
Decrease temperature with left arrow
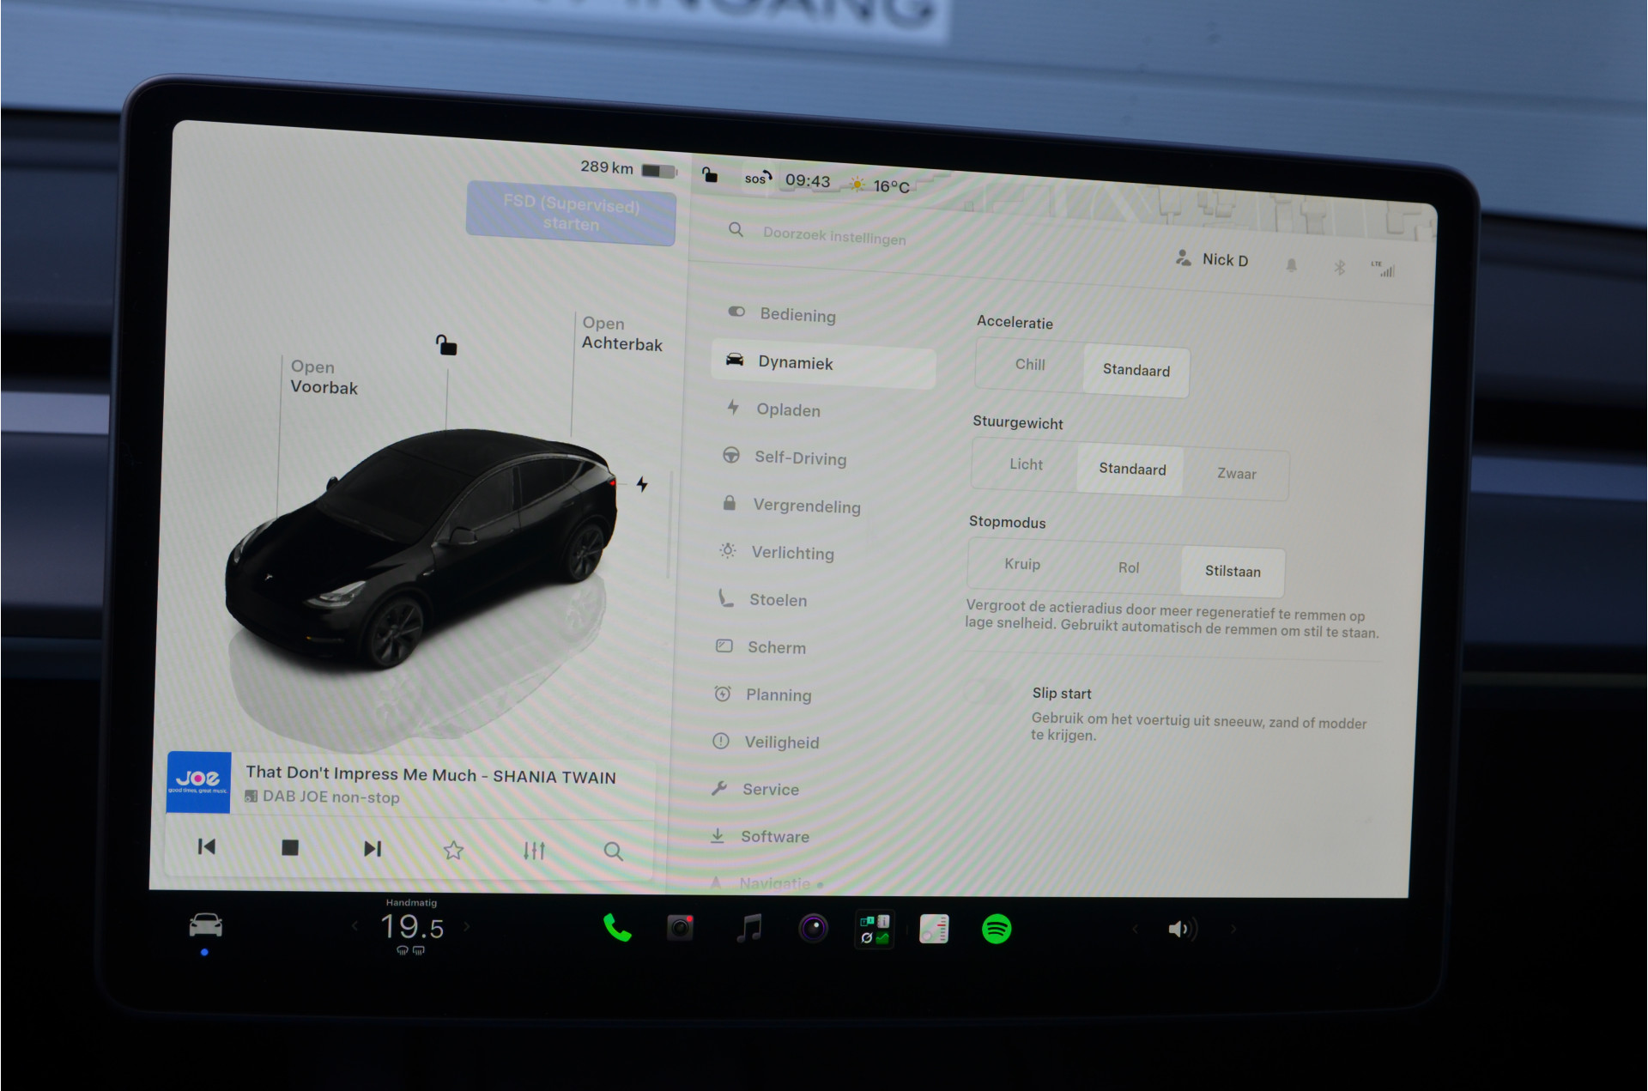[354, 925]
